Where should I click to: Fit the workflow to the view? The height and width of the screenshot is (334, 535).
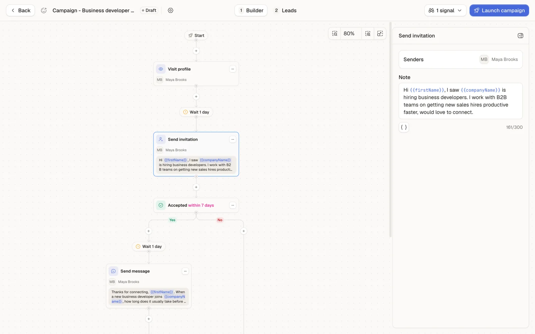point(380,33)
